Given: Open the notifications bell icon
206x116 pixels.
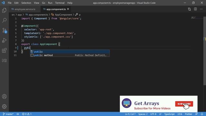Looking at the screenshot, I should (202, 114).
